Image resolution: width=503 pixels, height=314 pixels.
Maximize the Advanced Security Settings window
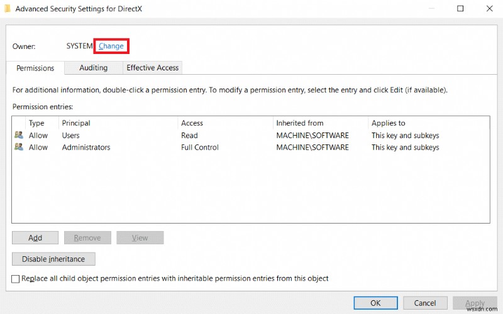pyautogui.click(x=461, y=9)
